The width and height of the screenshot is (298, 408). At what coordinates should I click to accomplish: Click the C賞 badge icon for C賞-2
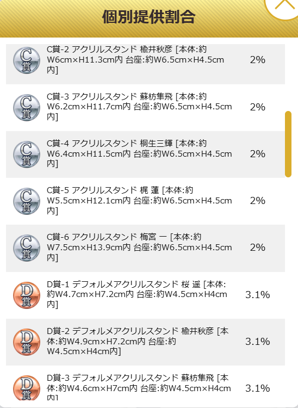pyautogui.click(x=27, y=60)
